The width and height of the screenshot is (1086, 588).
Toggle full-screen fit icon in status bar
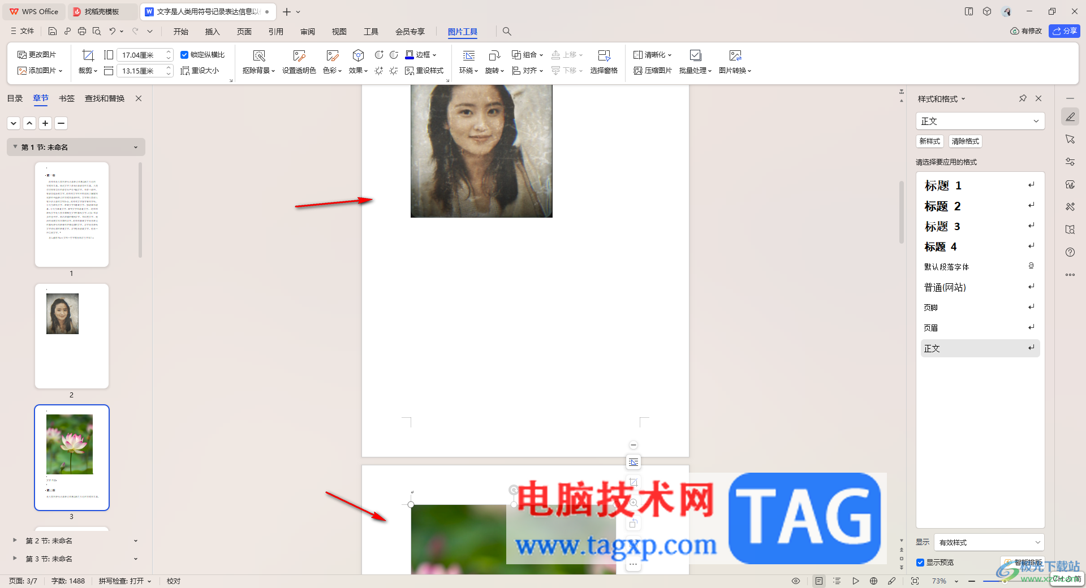pyautogui.click(x=915, y=581)
